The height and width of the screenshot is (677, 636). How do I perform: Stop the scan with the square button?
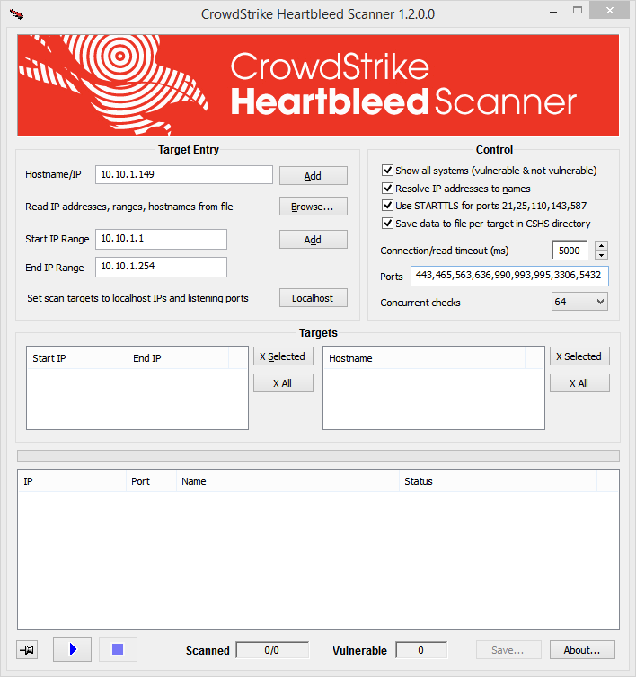click(x=118, y=649)
